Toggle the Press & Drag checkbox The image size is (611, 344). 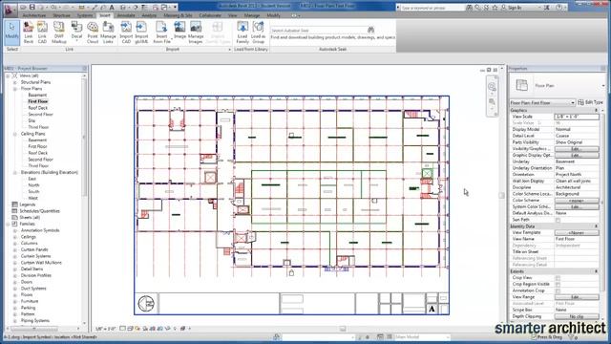535,337
